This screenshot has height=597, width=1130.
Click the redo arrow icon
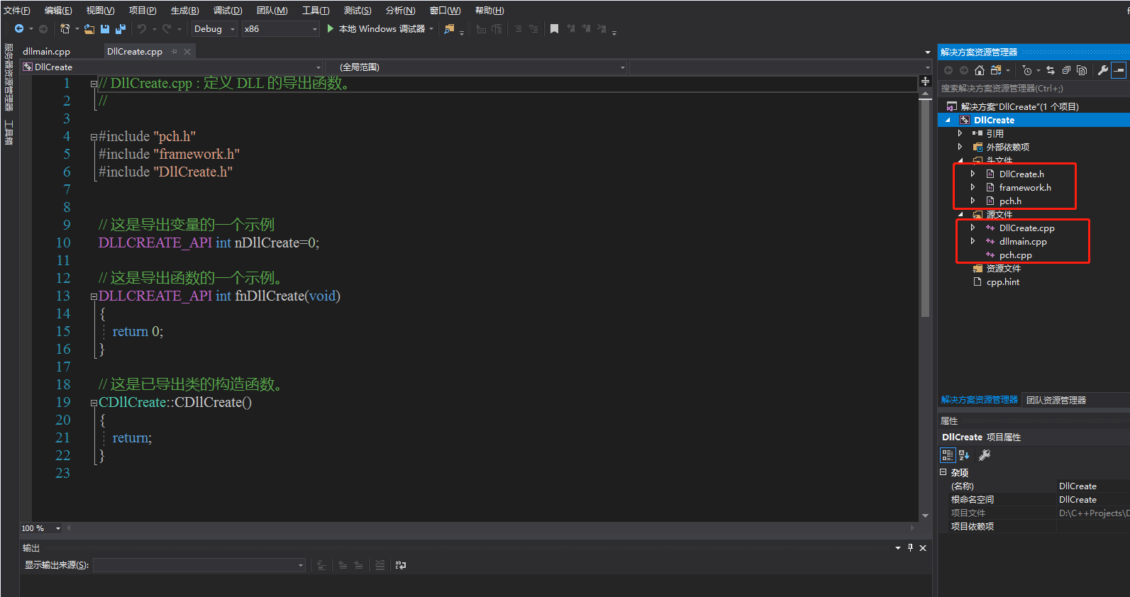[167, 29]
